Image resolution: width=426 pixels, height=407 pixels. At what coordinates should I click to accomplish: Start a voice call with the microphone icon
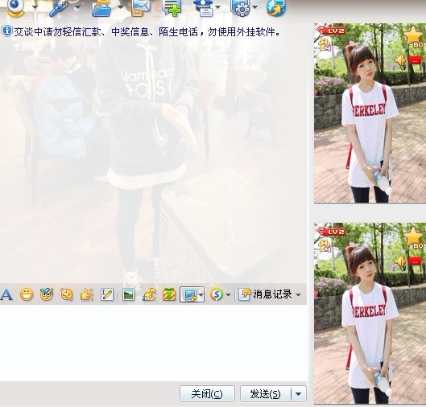click(59, 7)
